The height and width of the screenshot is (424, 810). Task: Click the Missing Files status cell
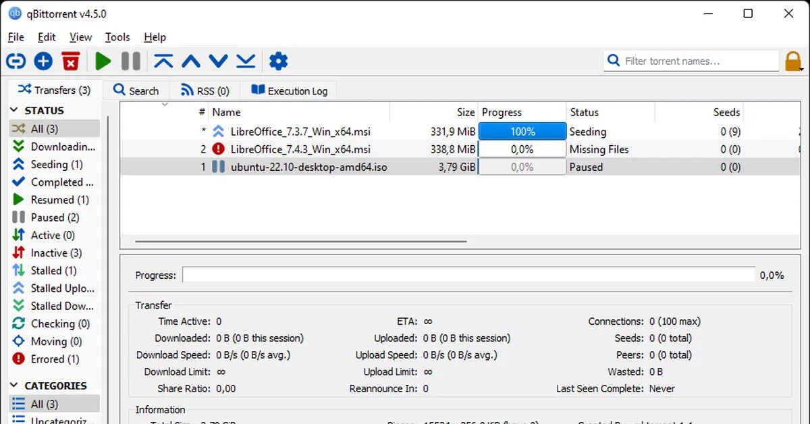(x=599, y=149)
